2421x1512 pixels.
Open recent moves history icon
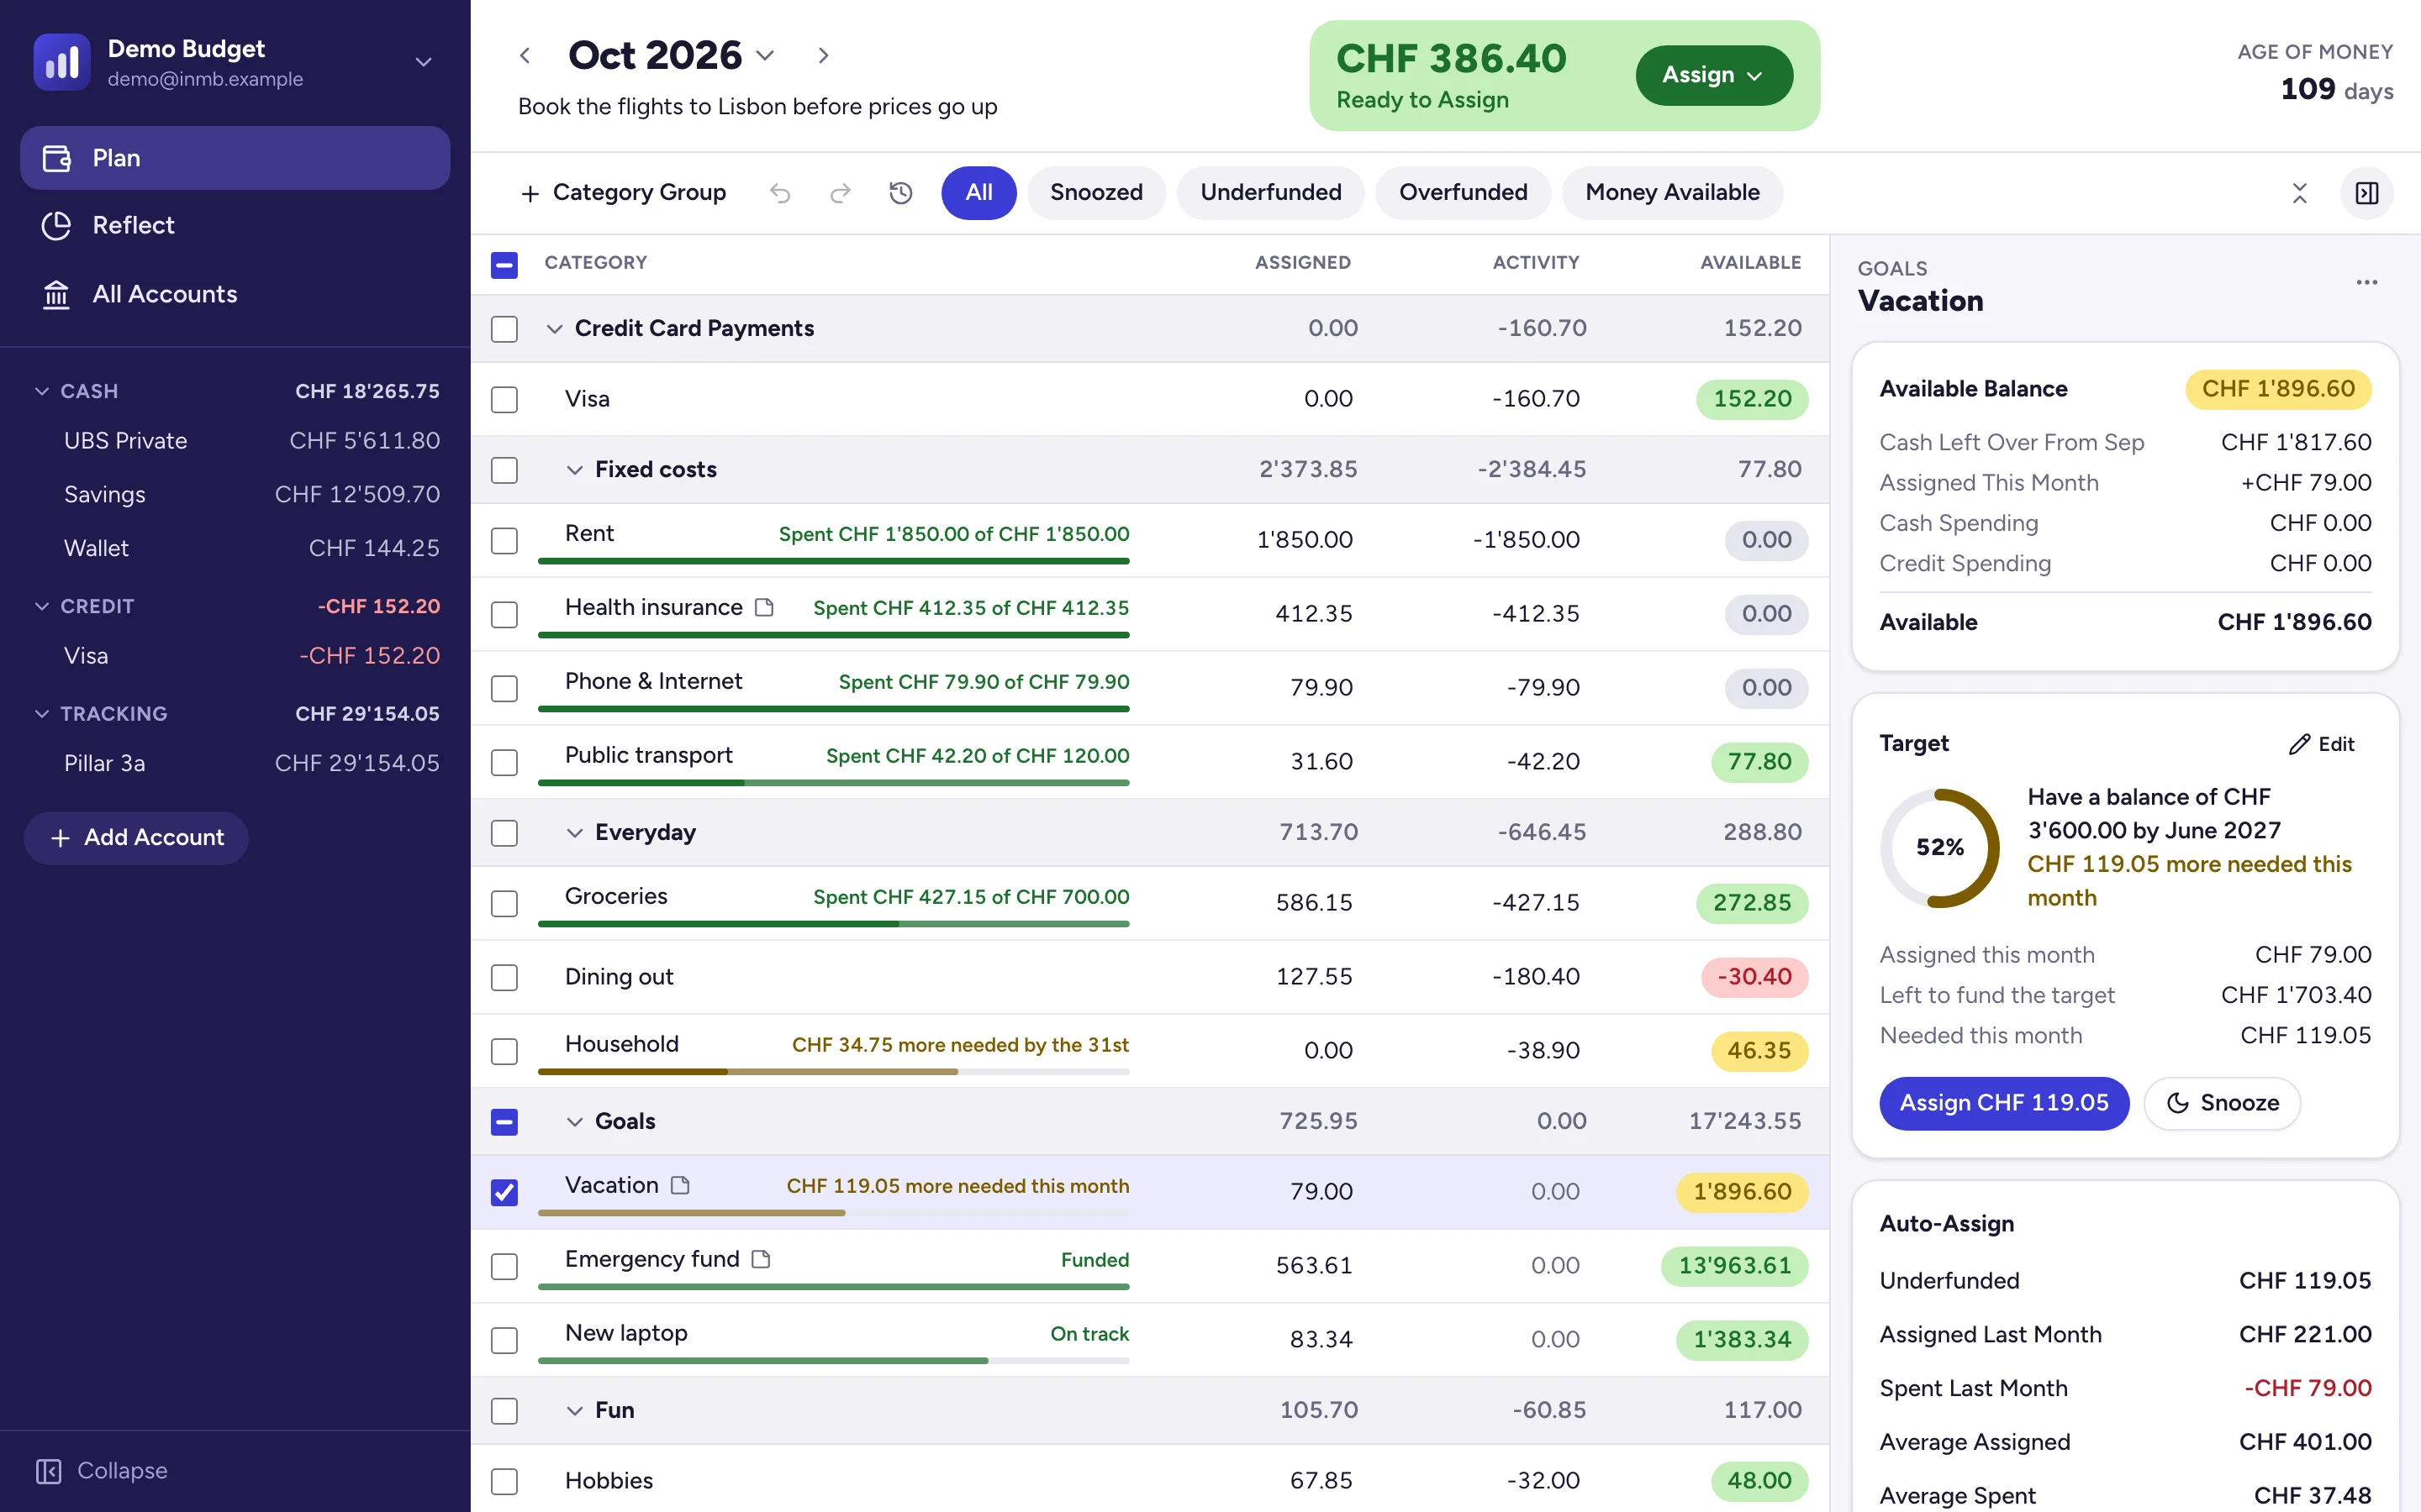(901, 193)
